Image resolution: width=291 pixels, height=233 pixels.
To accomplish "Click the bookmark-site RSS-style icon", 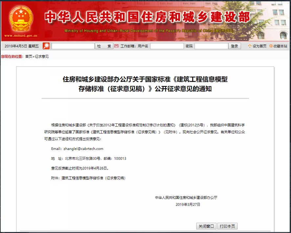I will click(271, 46).
